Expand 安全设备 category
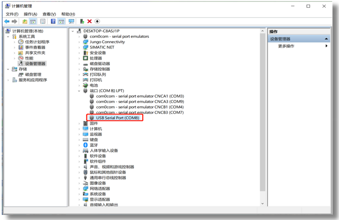339x220 pixels. [79, 53]
